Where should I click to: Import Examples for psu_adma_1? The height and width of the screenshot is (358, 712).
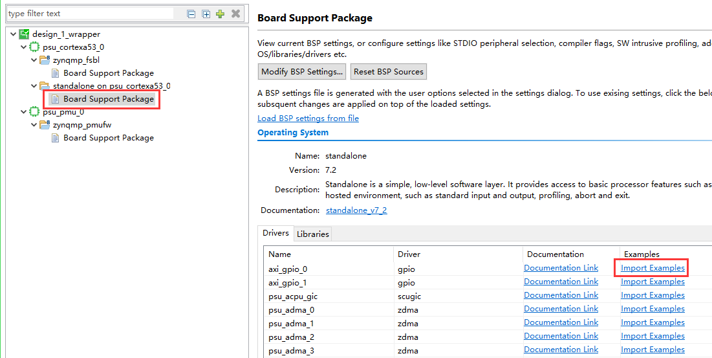[653, 322]
